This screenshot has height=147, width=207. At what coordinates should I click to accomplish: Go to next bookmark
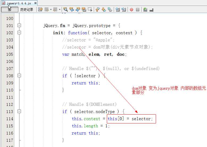[x=104, y=10]
